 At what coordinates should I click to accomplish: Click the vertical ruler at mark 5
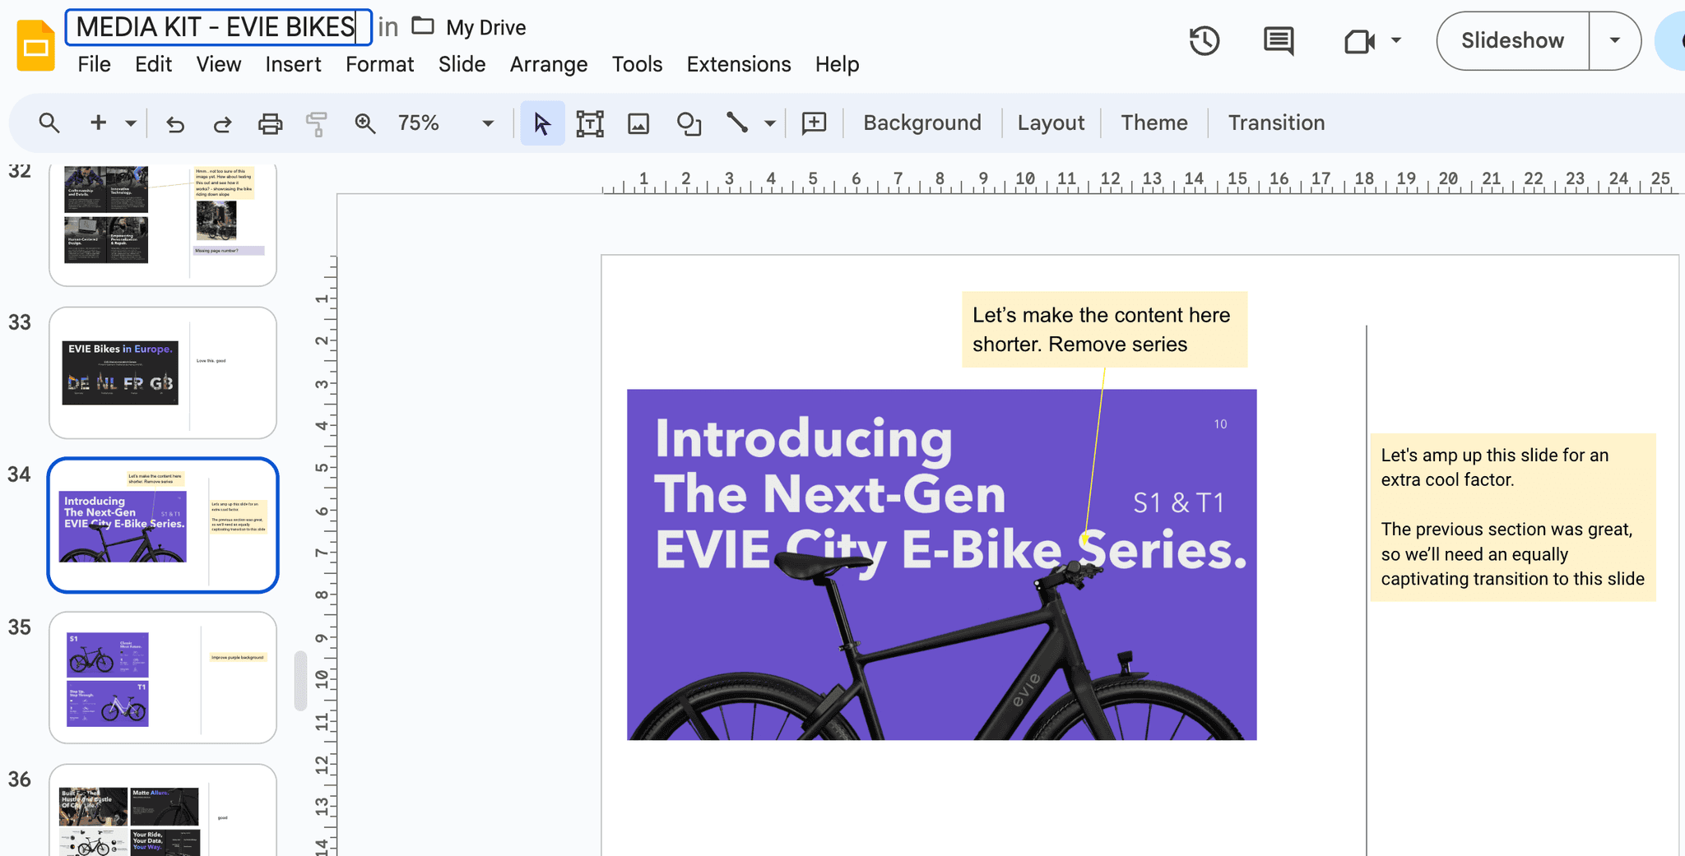(x=322, y=468)
